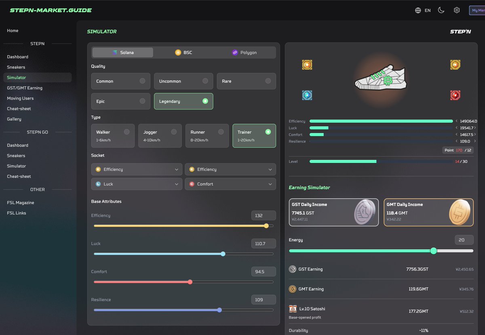Select Uncommon quality

point(183,81)
